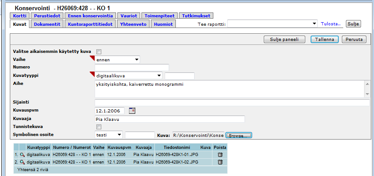Viewport: 374px width, 176px height.
Task: Focus the field beside the testi dropdown
Action: click(x=140, y=135)
